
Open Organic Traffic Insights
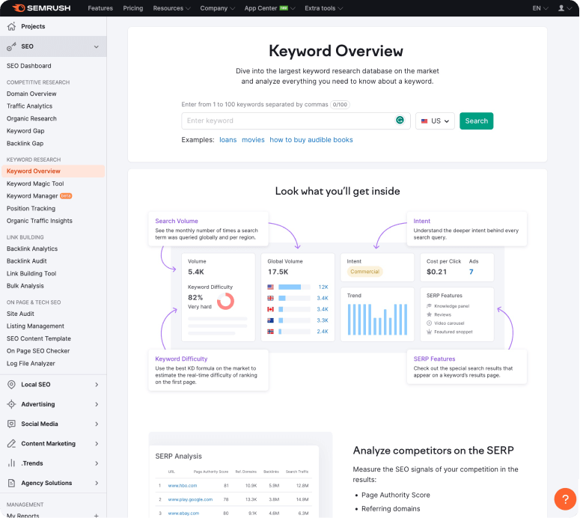[x=40, y=221]
